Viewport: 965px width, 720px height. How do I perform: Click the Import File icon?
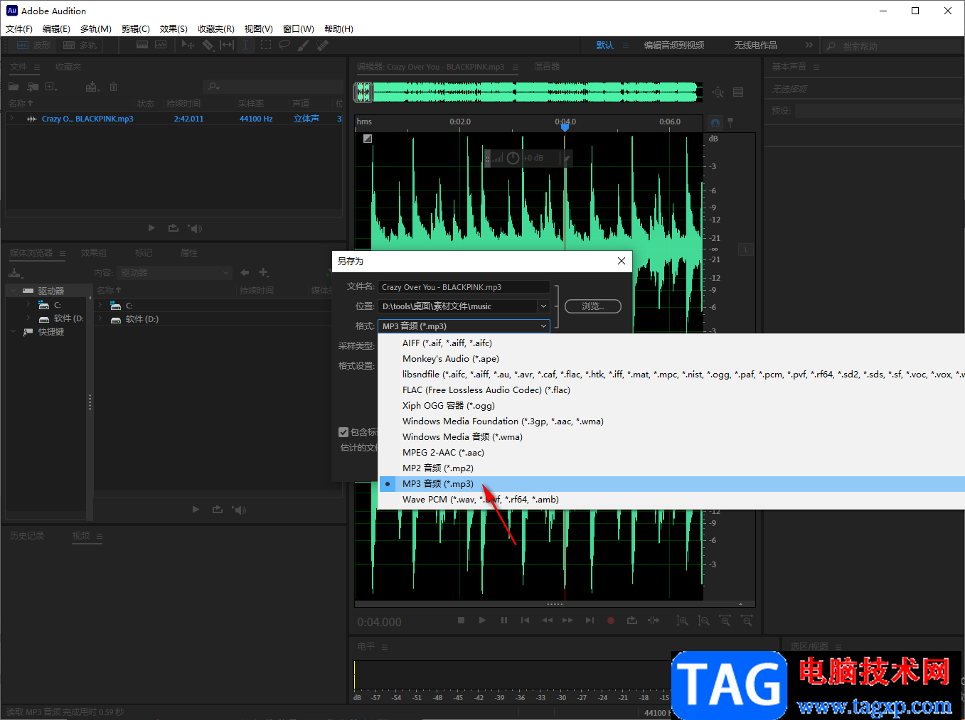[x=33, y=87]
